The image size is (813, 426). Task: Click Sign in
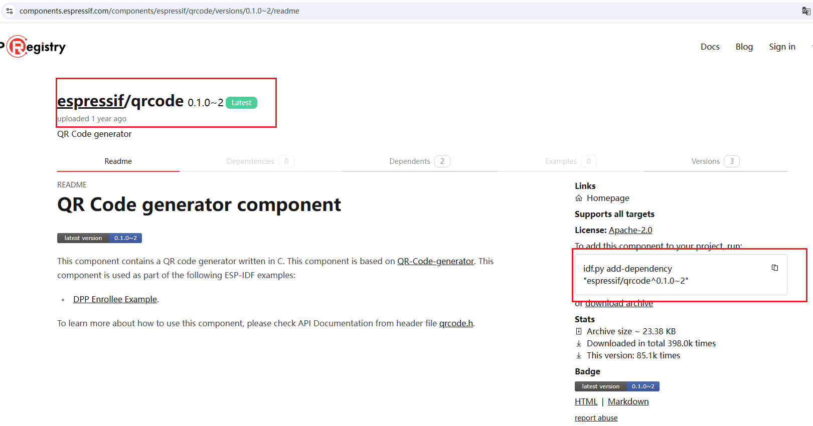click(782, 47)
